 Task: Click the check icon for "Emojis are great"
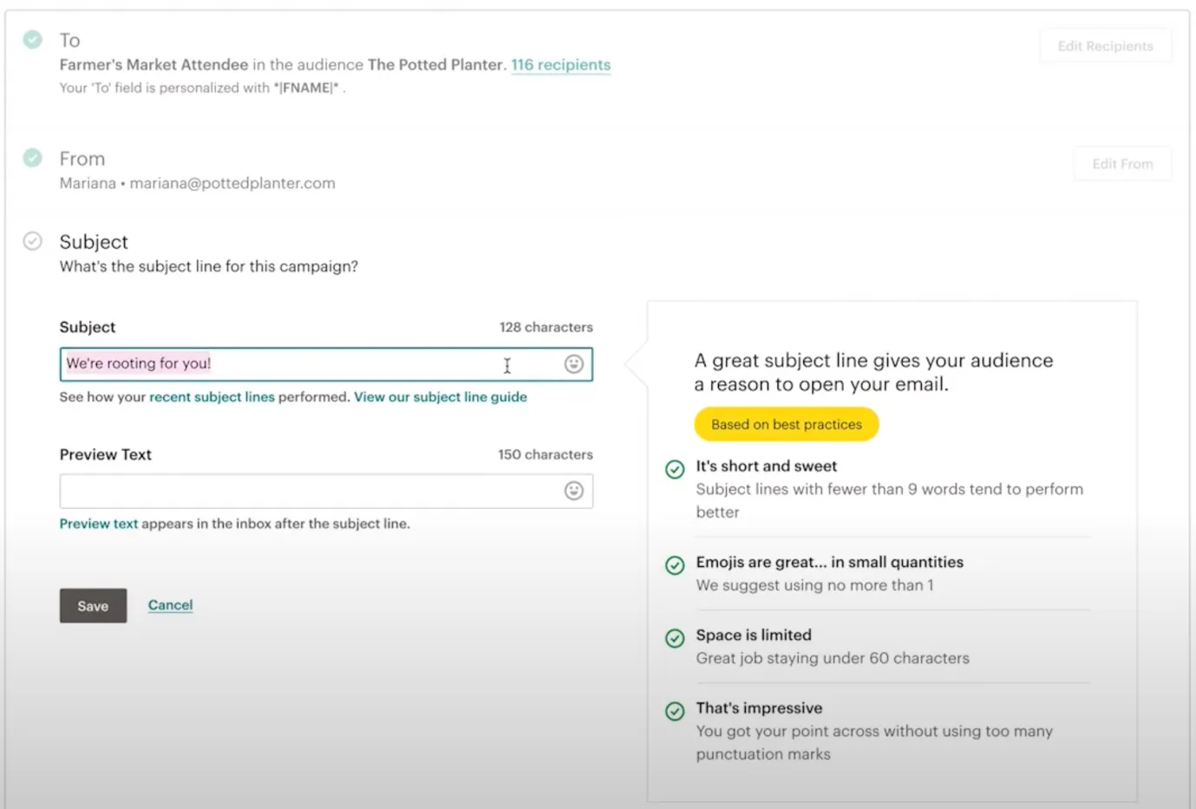pyautogui.click(x=675, y=565)
